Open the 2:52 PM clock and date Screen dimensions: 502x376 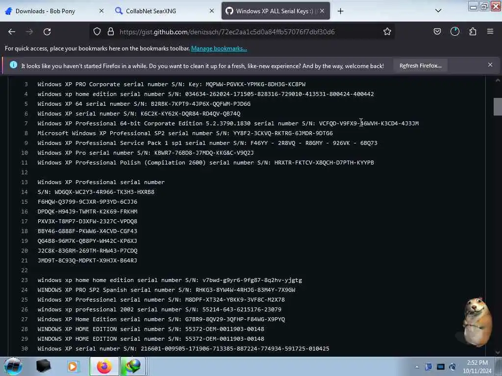(477, 367)
